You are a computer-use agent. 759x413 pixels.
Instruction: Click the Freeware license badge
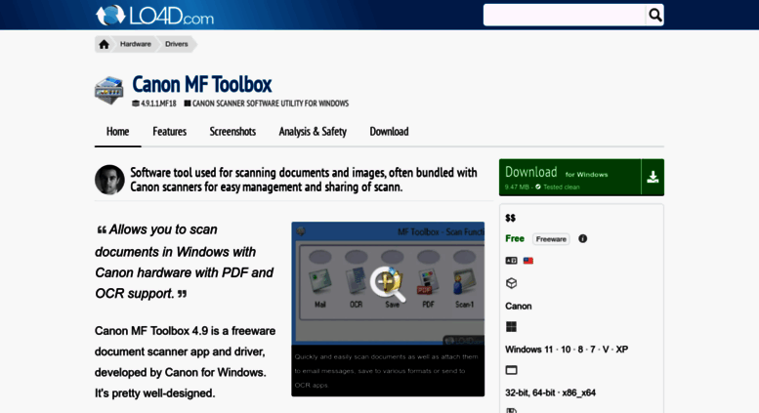tap(551, 239)
